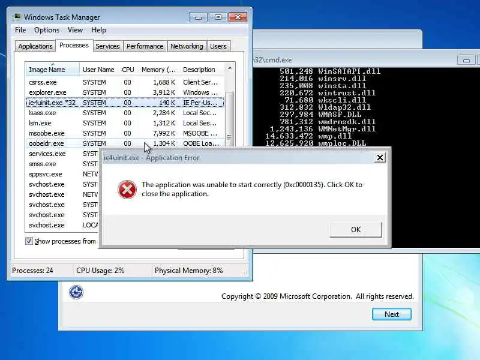Image resolution: width=480 pixels, height=360 pixels.
Task: Select the explorer.exe process row
Action: tap(125, 92)
